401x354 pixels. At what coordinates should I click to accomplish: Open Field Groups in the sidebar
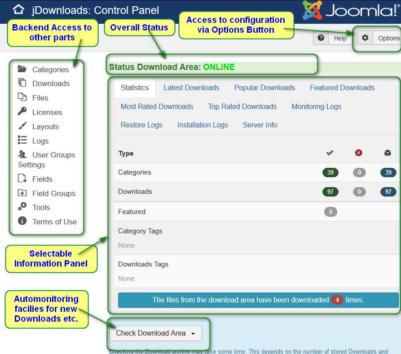click(x=54, y=193)
